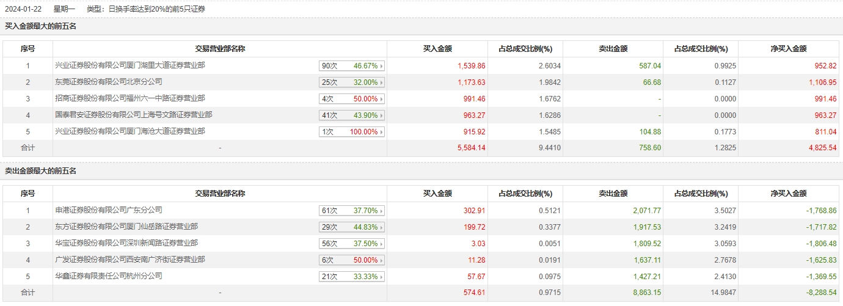Expand the 56次 37.50% history badge
The image size is (843, 306).
382,244
